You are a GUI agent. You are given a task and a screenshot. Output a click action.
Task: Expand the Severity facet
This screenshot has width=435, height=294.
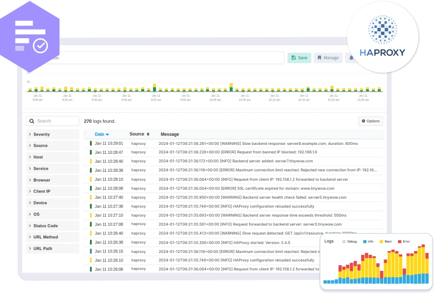click(x=53, y=134)
